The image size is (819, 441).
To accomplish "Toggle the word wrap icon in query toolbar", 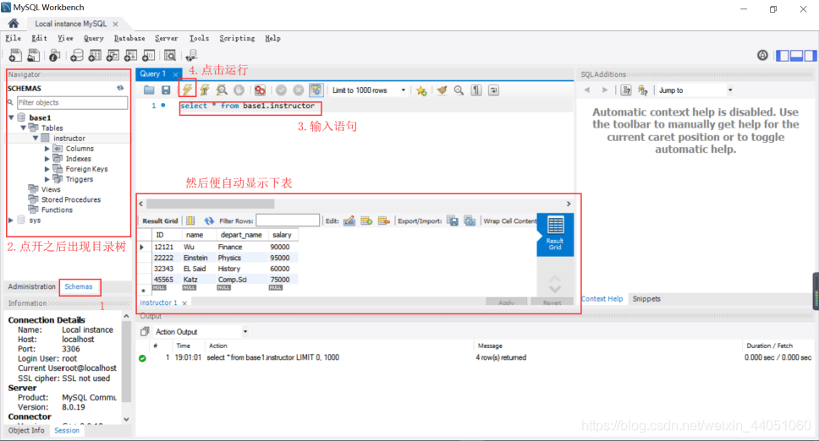I will pos(493,90).
